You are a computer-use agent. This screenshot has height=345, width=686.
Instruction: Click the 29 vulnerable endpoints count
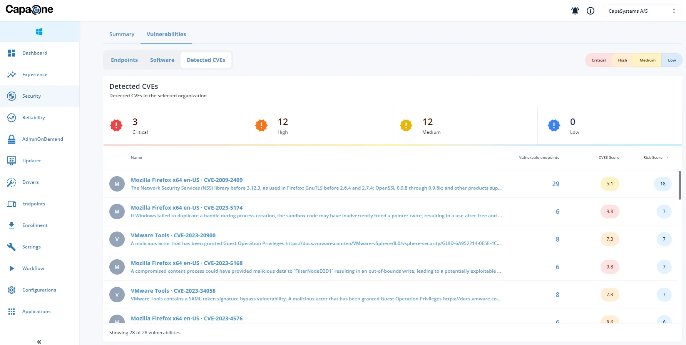point(555,184)
